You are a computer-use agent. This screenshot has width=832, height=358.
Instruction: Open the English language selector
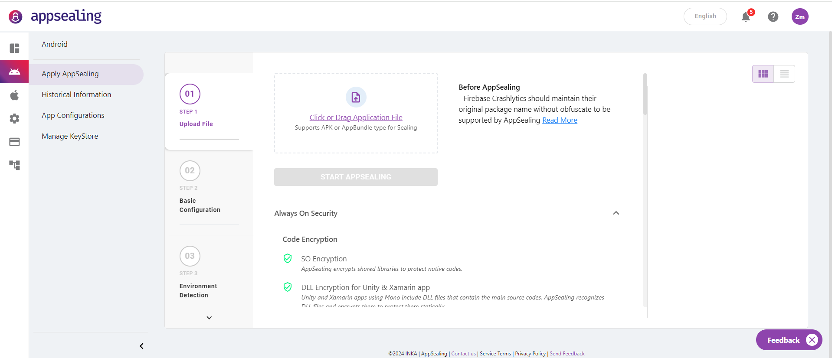coord(705,16)
